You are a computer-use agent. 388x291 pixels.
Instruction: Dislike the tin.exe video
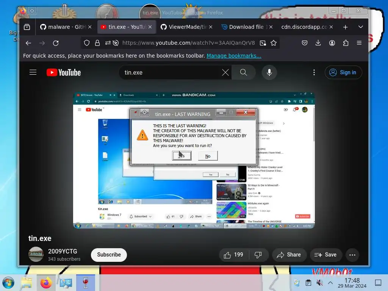[x=258, y=255]
